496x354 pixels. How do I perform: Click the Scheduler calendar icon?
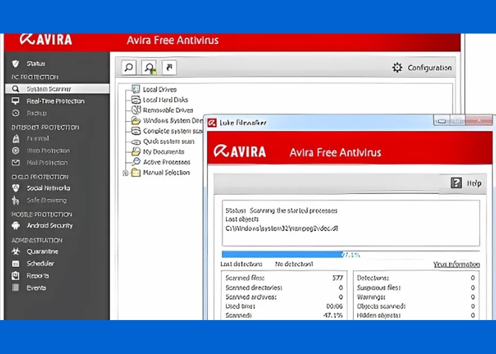(x=16, y=263)
